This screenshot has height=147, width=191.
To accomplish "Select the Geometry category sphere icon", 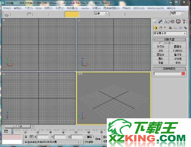I will [155, 28].
